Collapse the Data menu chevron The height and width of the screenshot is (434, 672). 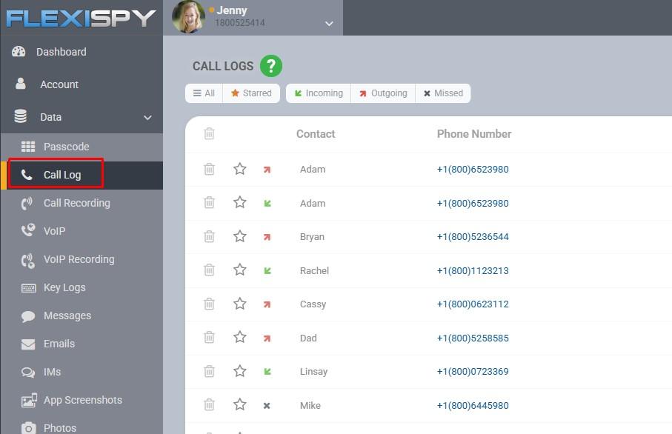click(147, 118)
